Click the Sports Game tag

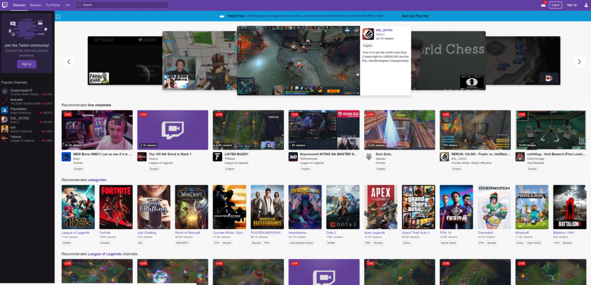pyautogui.click(x=448, y=243)
